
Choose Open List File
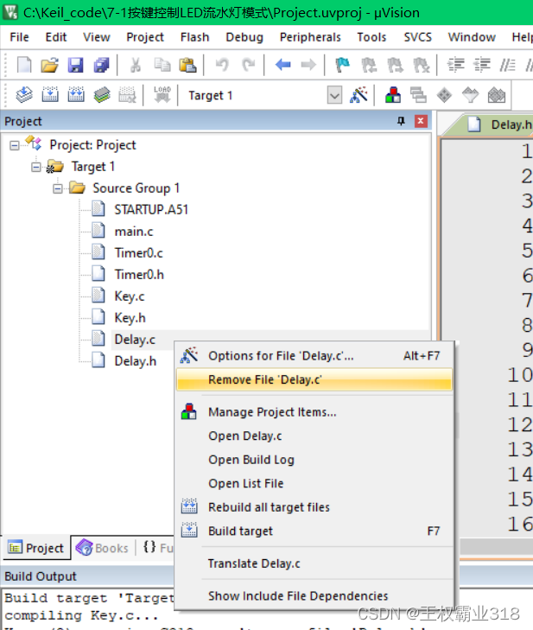[314, 483]
